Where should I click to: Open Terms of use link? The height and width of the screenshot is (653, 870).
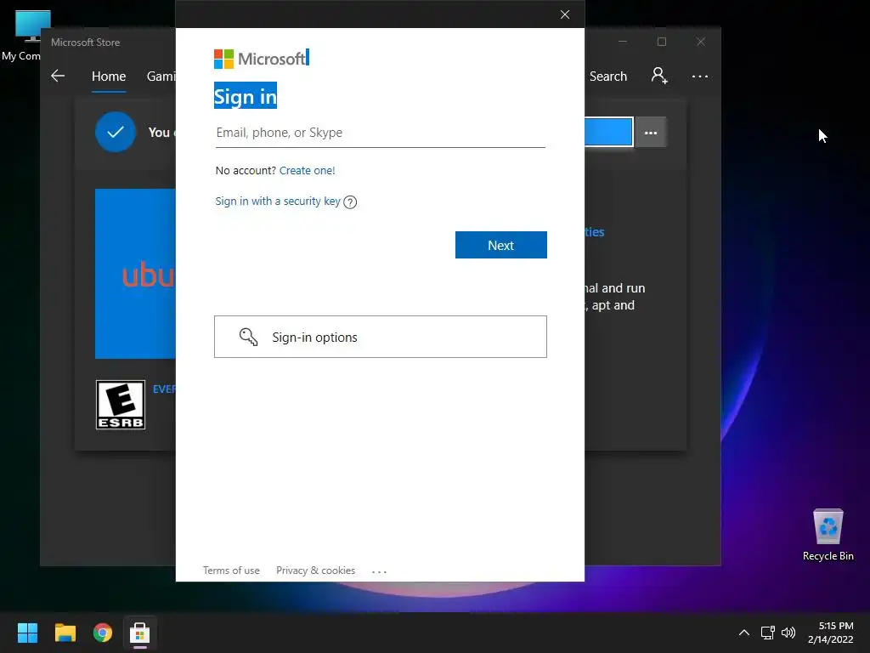tap(231, 571)
